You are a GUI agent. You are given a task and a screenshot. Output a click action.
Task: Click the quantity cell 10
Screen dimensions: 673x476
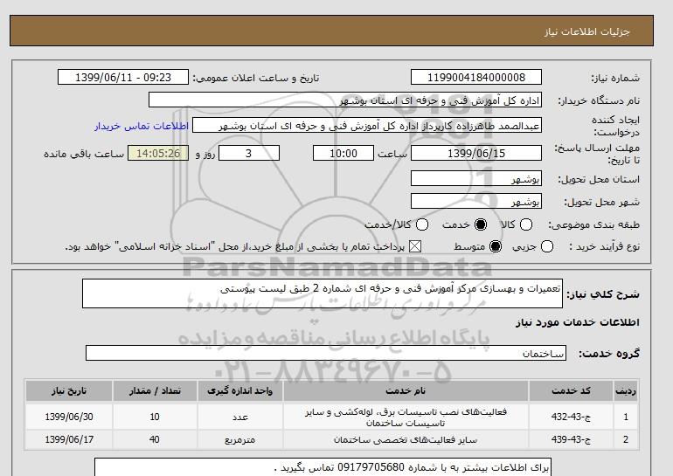155,417
